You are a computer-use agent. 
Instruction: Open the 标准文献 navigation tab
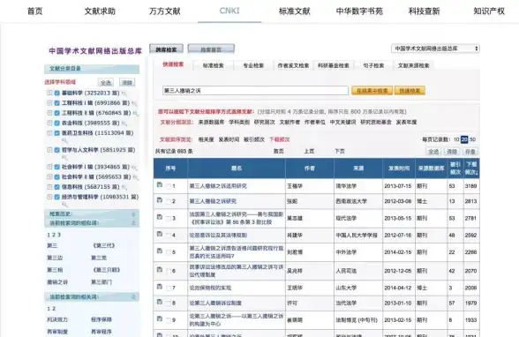[x=294, y=11]
